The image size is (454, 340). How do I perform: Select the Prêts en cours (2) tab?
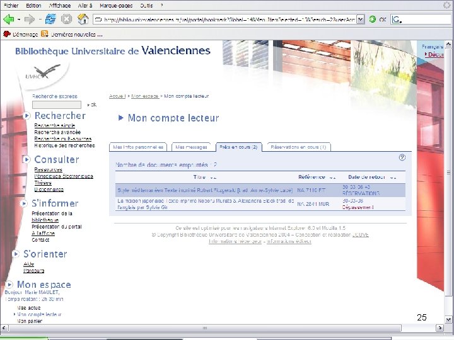[238, 147]
